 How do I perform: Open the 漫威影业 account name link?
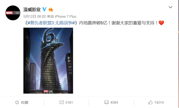32,9
